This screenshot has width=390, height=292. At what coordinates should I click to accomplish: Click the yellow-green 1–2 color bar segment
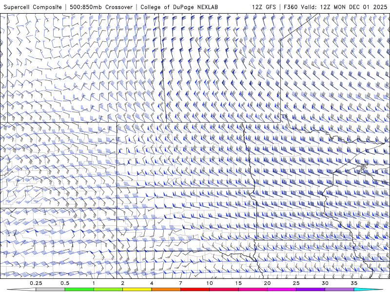click(108, 290)
